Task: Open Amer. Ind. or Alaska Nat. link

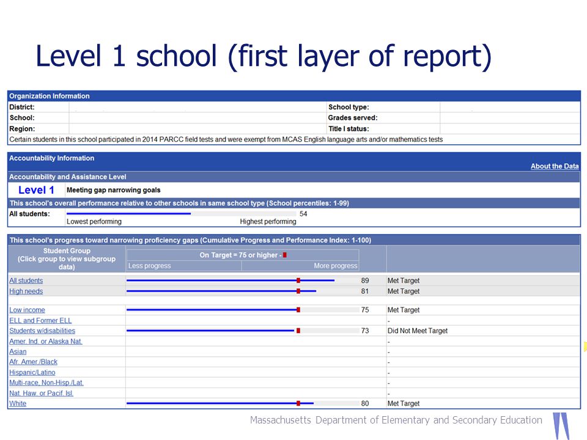Action: [46, 341]
